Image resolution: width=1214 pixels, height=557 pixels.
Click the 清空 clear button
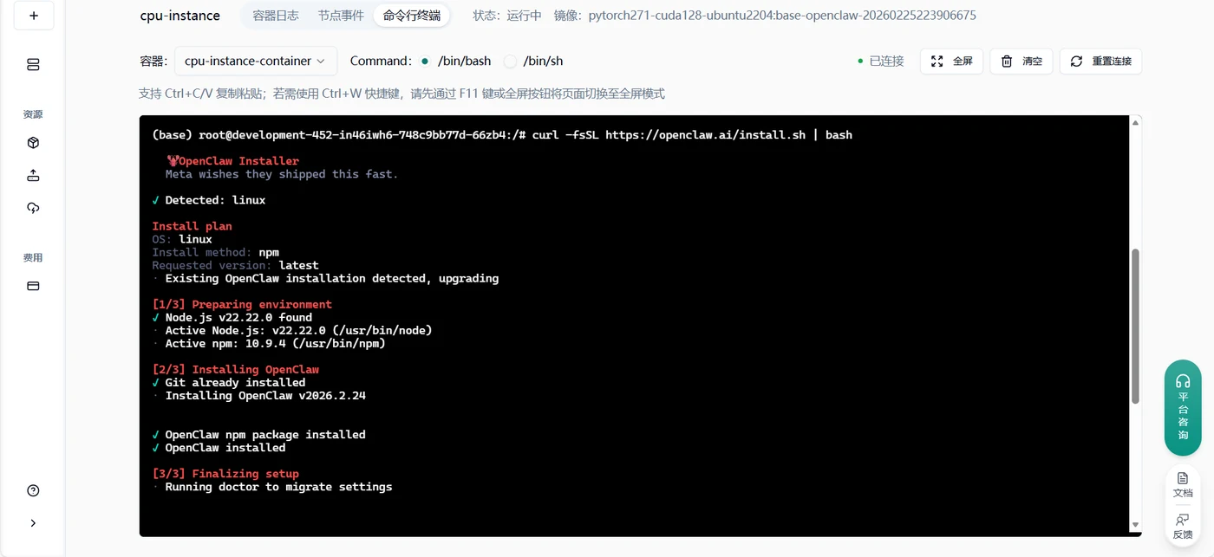1021,62
